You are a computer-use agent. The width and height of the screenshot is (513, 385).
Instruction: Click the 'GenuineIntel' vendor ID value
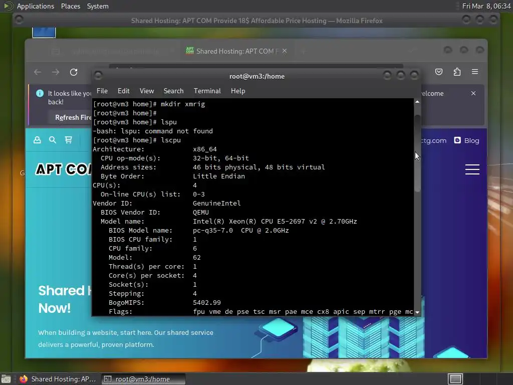[x=216, y=204]
